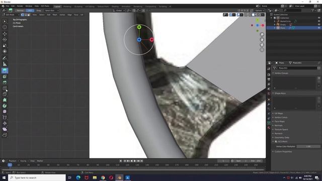The height and width of the screenshot is (181, 322).
Task: Select the Spin tool
Action: click(5, 106)
